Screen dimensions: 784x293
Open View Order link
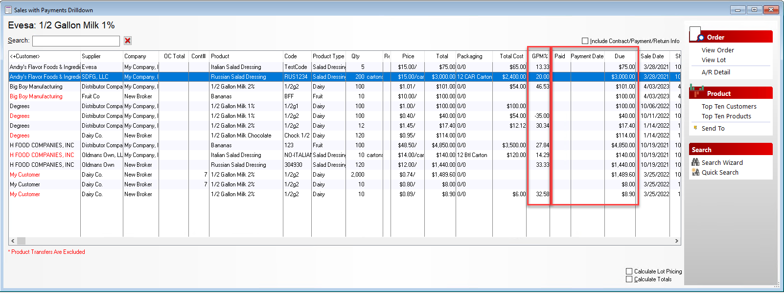717,50
